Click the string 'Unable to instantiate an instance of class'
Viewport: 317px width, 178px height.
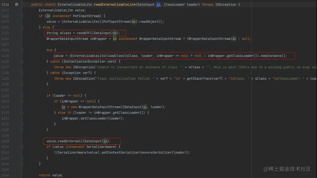(139, 67)
